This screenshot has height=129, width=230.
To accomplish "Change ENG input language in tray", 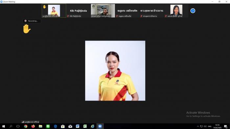I will (210, 126).
